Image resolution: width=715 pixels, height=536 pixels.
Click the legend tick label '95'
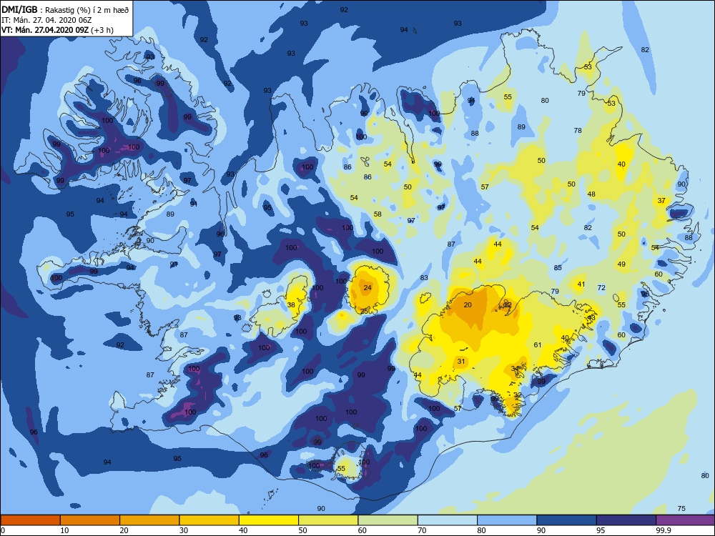click(x=601, y=530)
